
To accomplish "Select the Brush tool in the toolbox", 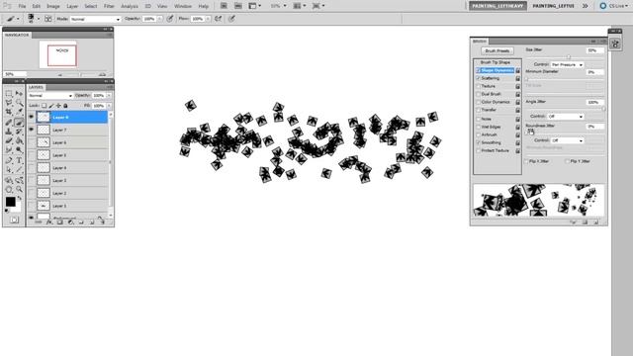I will [x=19, y=122].
